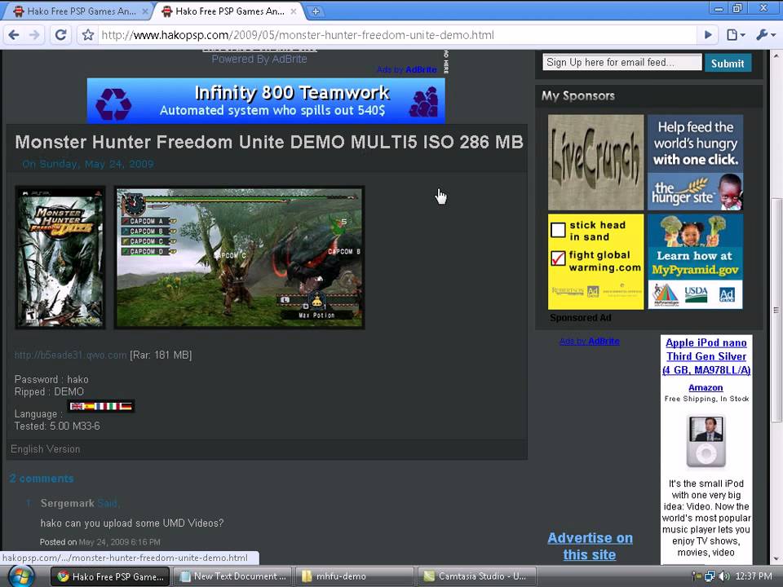
Task: Open the Advertise on this site link
Action: [590, 546]
